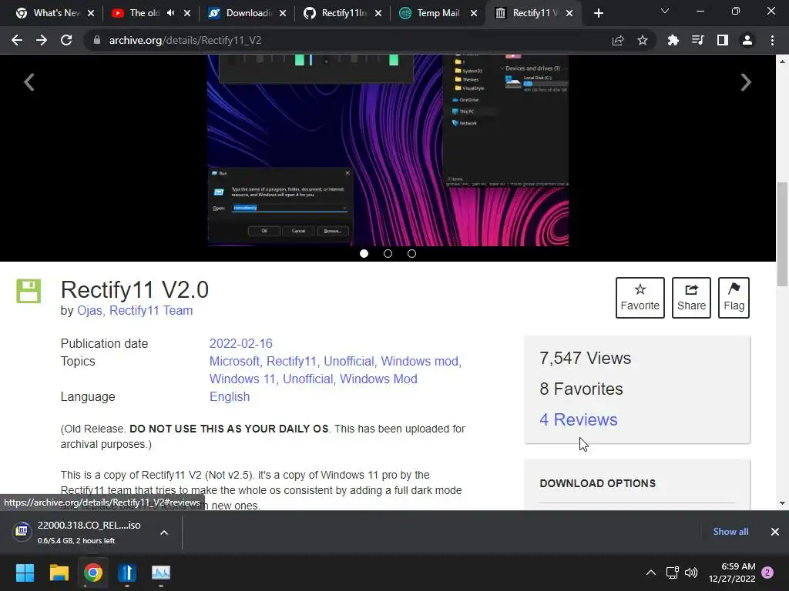Screen dimensions: 789x591
Task: Open the clock and date flyout
Action: click(x=732, y=573)
